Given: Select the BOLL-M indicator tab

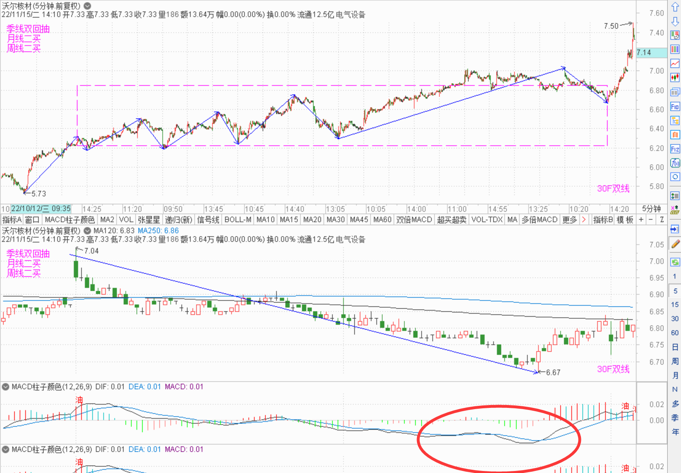Looking at the screenshot, I should click(x=238, y=220).
